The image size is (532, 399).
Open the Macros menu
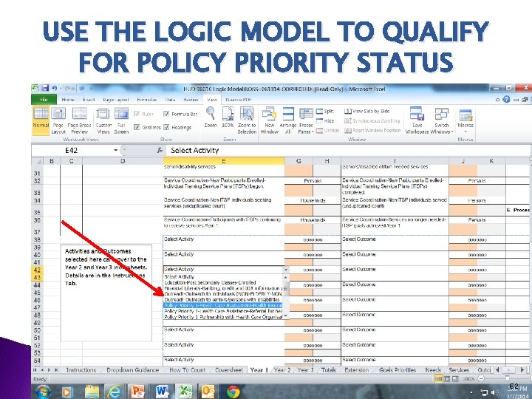[x=465, y=120]
